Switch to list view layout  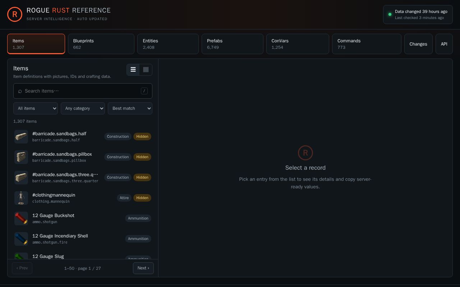[133, 70]
